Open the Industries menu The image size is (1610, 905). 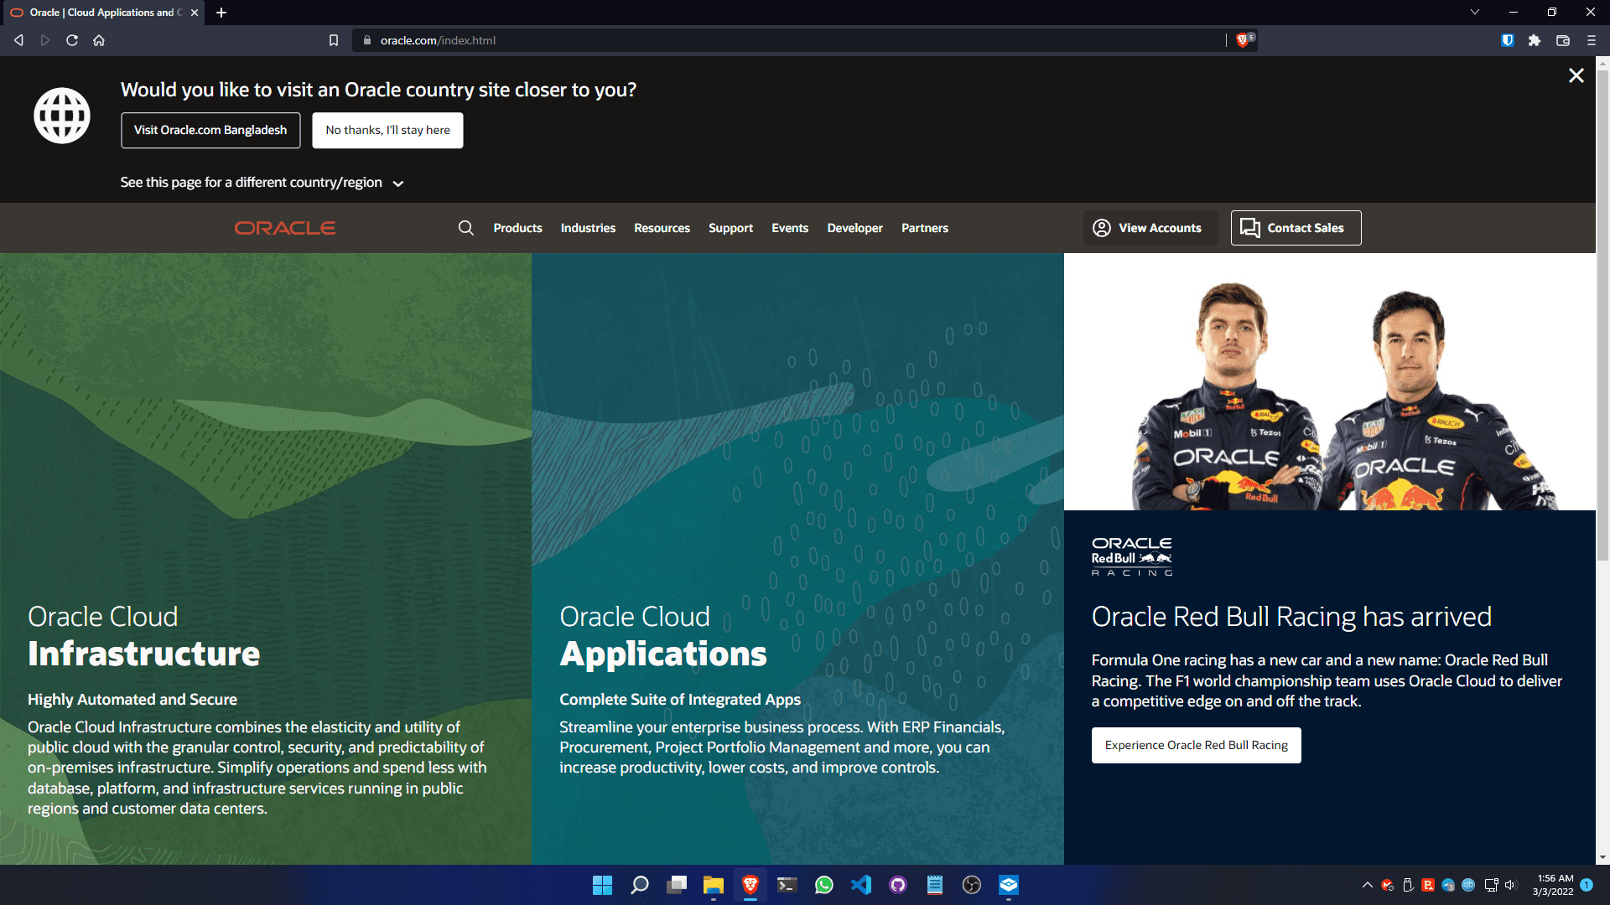(x=588, y=228)
